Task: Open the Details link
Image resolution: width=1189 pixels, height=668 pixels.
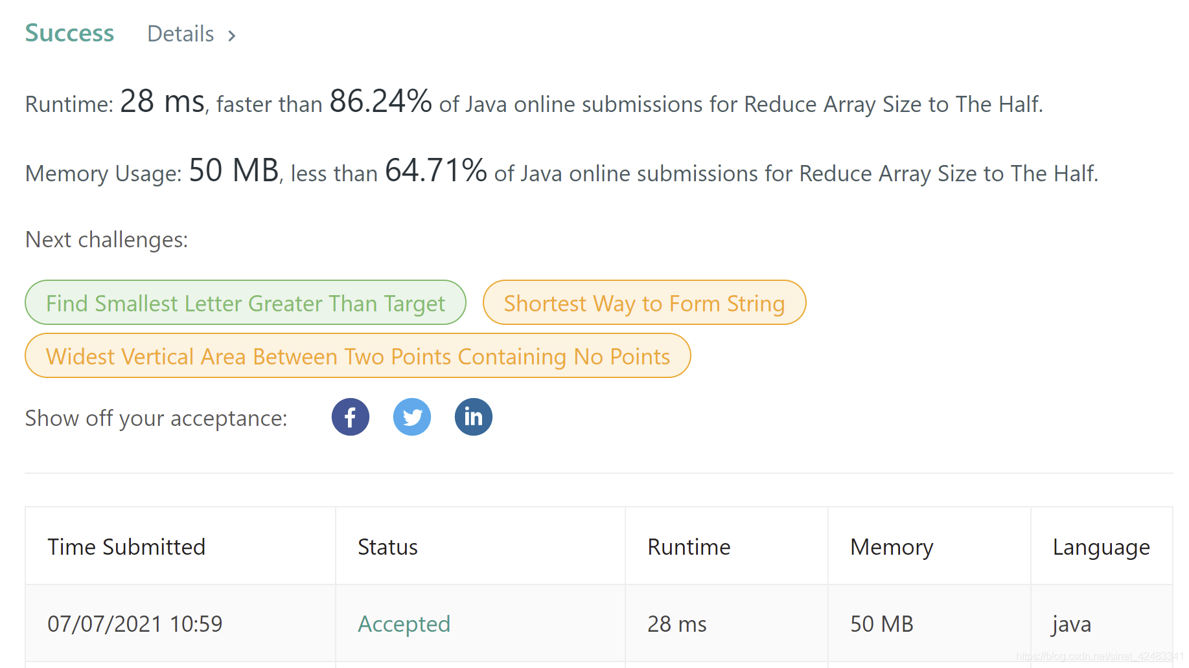Action: [x=181, y=34]
